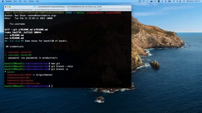Open the Apple menu

click(3, 1)
